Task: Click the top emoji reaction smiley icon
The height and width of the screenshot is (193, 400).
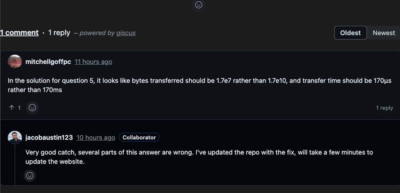Action: [199, 5]
